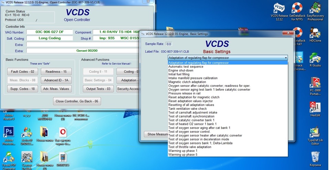This screenshot has height=170, width=330.
Task: Select Test of oxygen sensor heater after catalytic converter
Action: [228, 135]
